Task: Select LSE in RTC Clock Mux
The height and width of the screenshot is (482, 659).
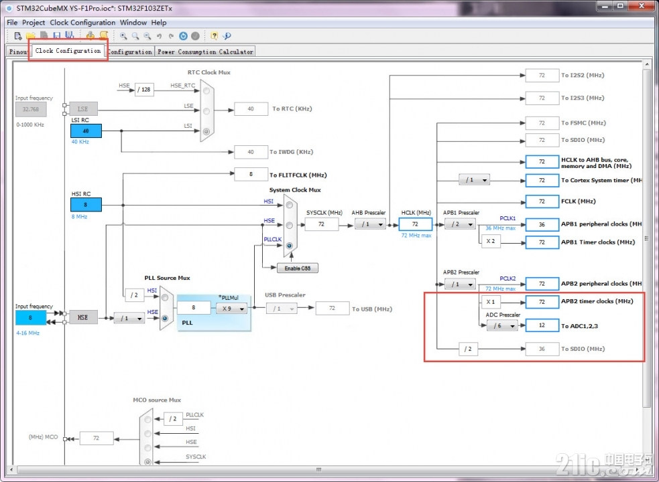Action: [x=206, y=111]
